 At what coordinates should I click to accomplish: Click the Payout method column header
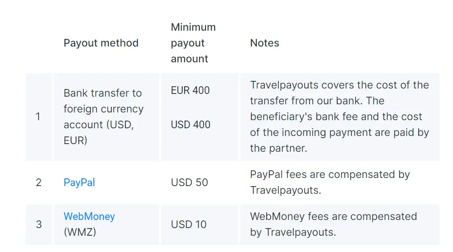101,43
